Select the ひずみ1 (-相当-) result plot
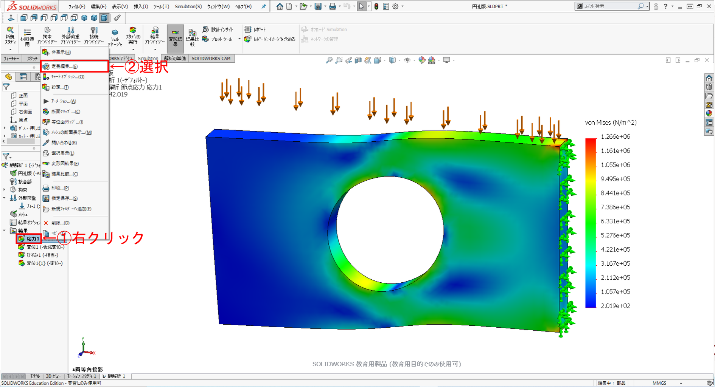The height and width of the screenshot is (387, 715). tap(39, 255)
